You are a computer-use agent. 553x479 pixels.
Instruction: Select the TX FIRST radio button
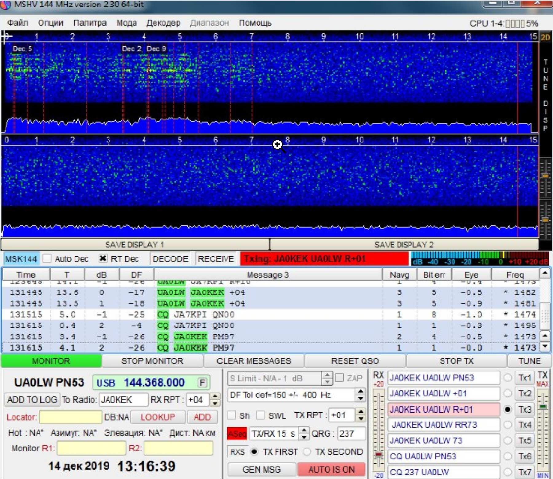[254, 452]
